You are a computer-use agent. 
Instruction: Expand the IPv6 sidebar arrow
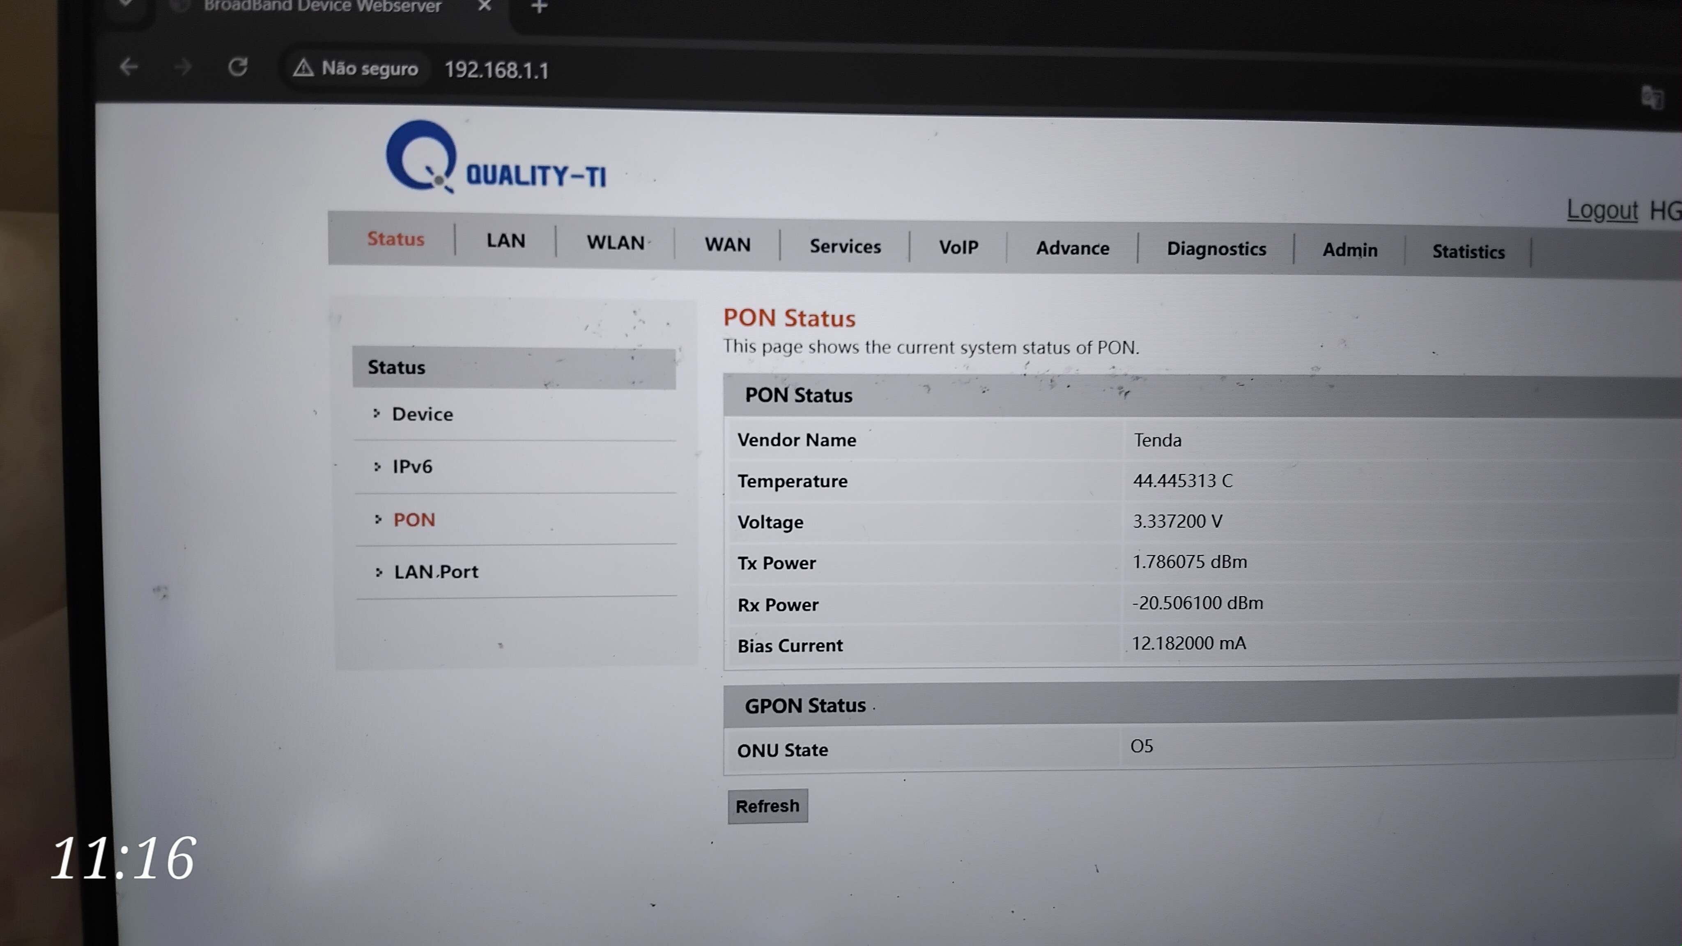(377, 466)
